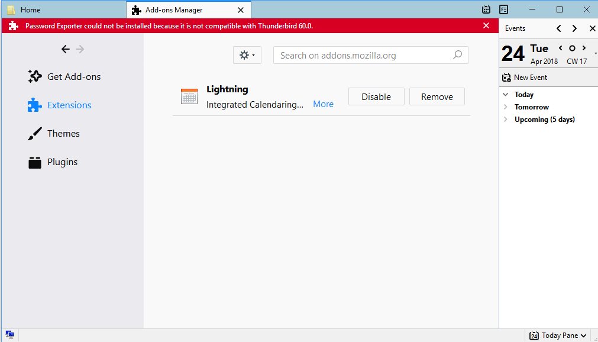Click the search magnifier icon
The image size is (598, 342).
pos(457,55)
